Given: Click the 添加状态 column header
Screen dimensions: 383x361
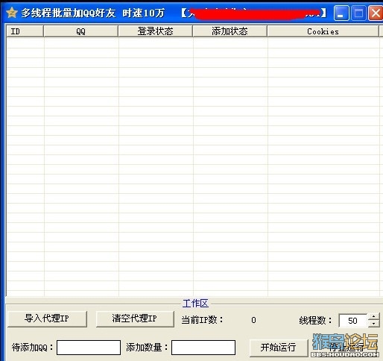Looking at the screenshot, I should click(x=230, y=31).
